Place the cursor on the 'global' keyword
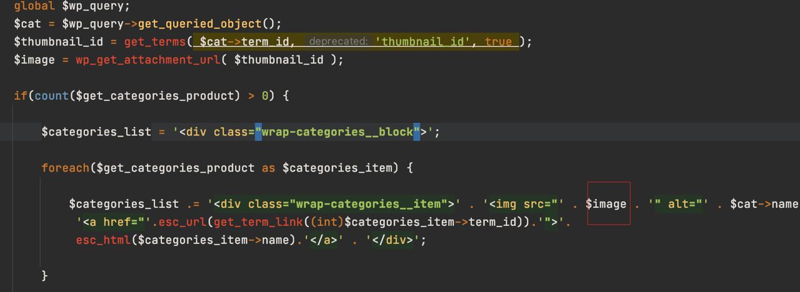The image size is (800, 292). point(34,6)
